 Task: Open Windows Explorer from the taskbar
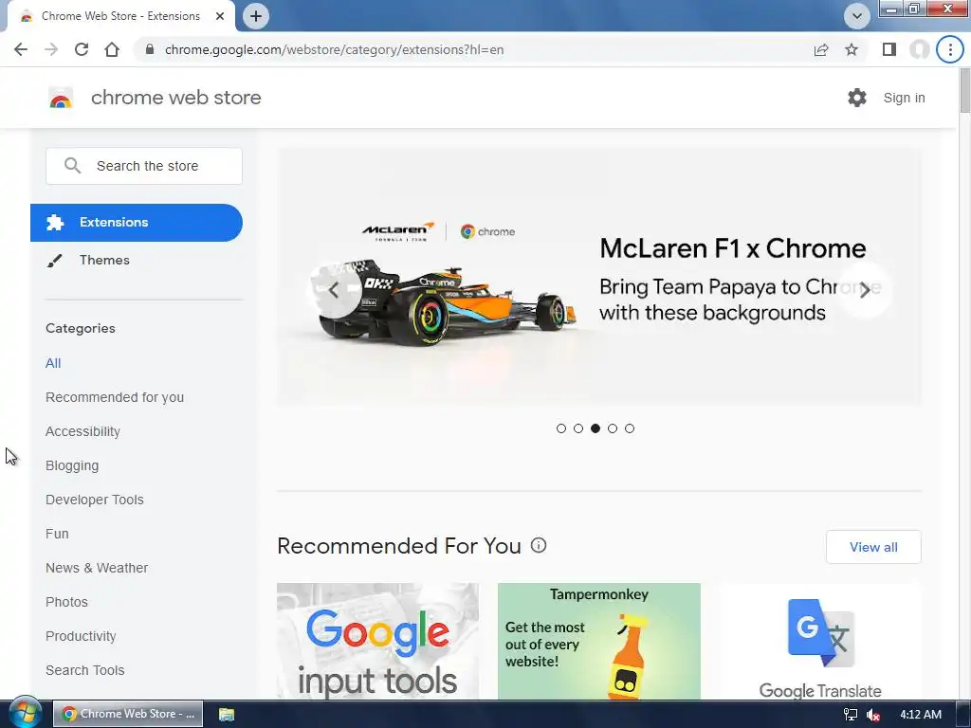[227, 714]
